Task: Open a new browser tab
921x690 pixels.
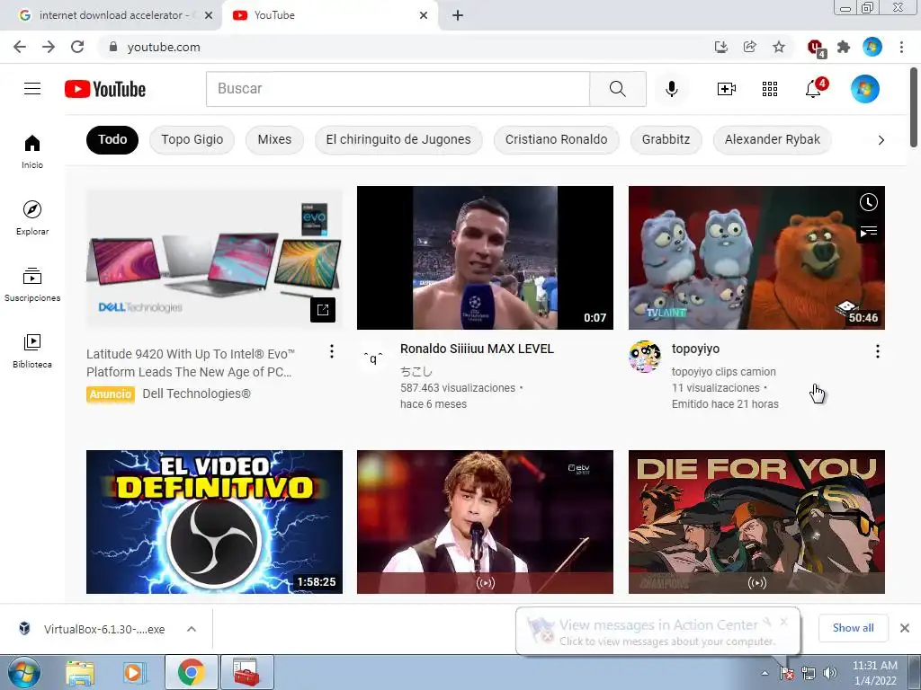Action: [x=458, y=15]
